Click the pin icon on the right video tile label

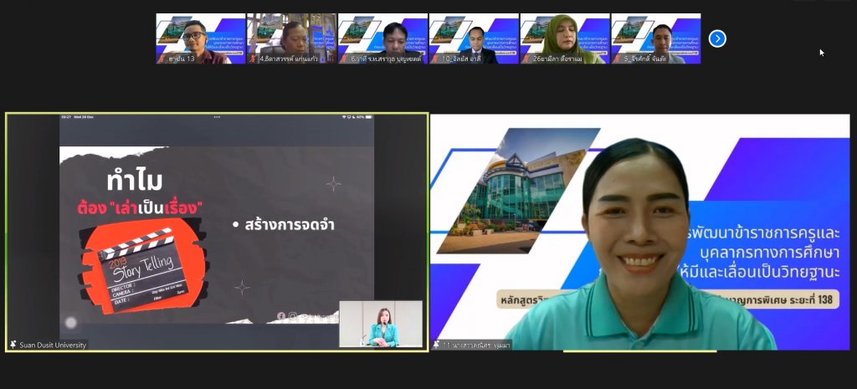(436, 345)
